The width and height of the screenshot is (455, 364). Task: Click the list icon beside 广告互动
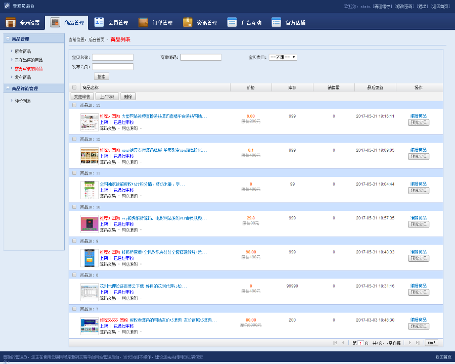pos(232,22)
